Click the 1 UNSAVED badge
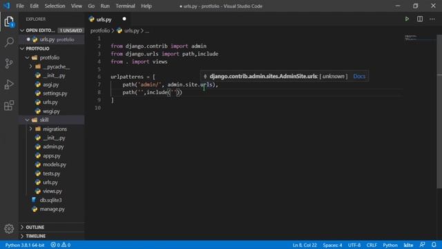 [70, 30]
